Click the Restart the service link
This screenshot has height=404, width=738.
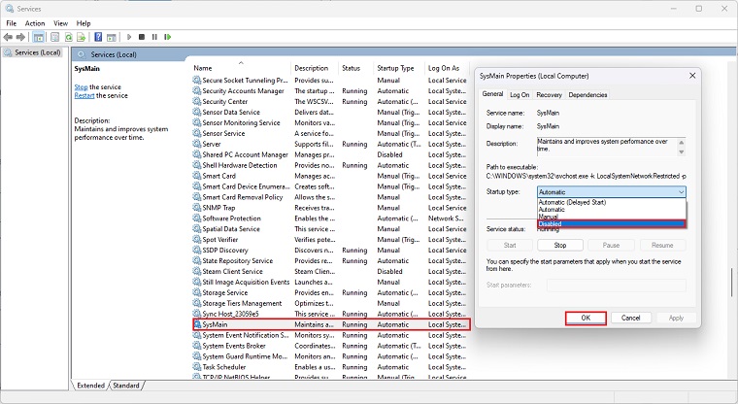tap(84, 95)
